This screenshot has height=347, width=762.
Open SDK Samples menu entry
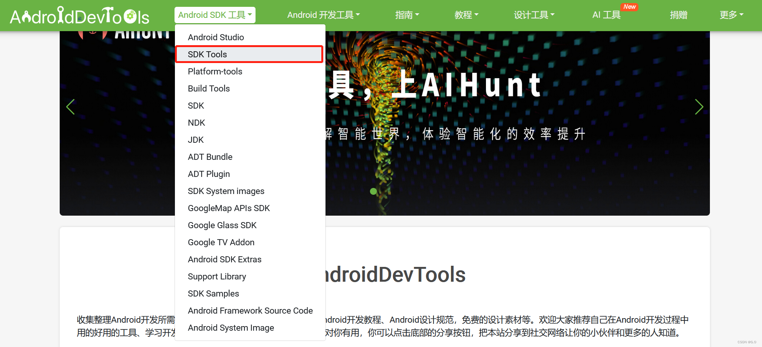click(x=250, y=293)
